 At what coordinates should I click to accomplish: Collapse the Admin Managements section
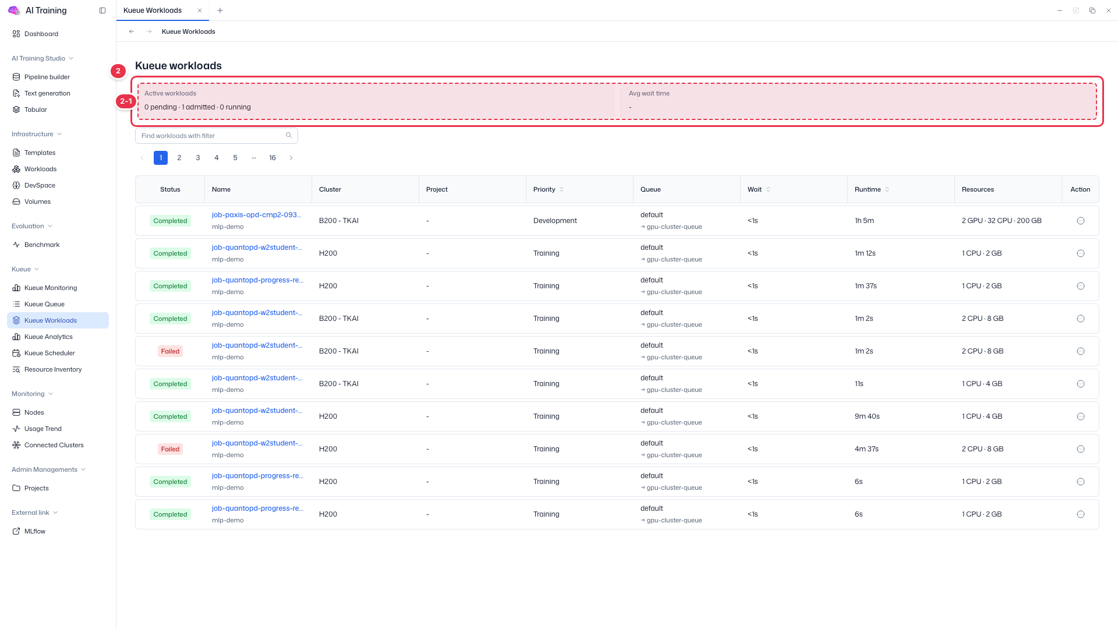click(48, 469)
